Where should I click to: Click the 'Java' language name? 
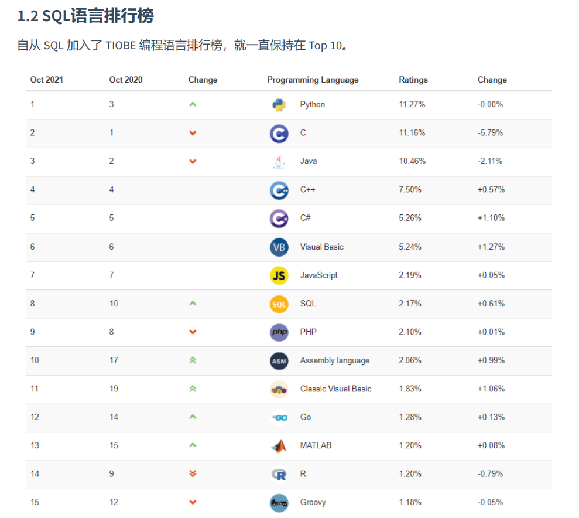click(x=309, y=161)
